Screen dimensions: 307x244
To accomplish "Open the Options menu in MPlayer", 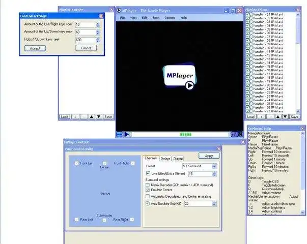I will pyautogui.click(x=170, y=18).
